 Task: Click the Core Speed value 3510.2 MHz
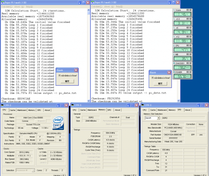coord(24,152)
